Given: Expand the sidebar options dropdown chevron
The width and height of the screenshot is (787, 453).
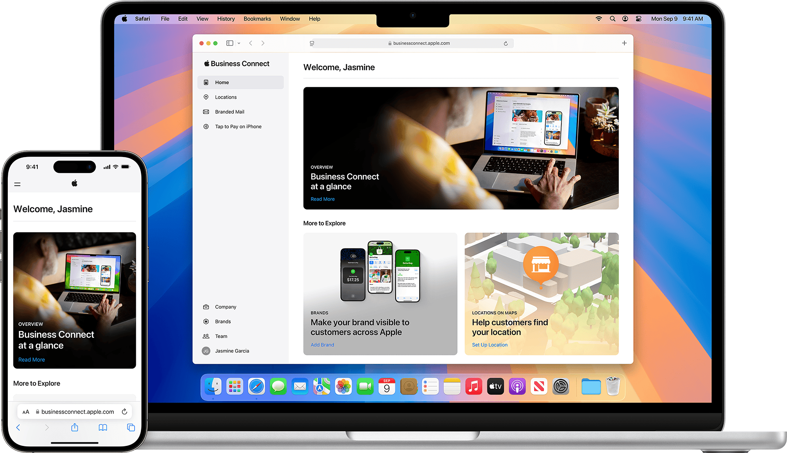Looking at the screenshot, I should pos(239,43).
